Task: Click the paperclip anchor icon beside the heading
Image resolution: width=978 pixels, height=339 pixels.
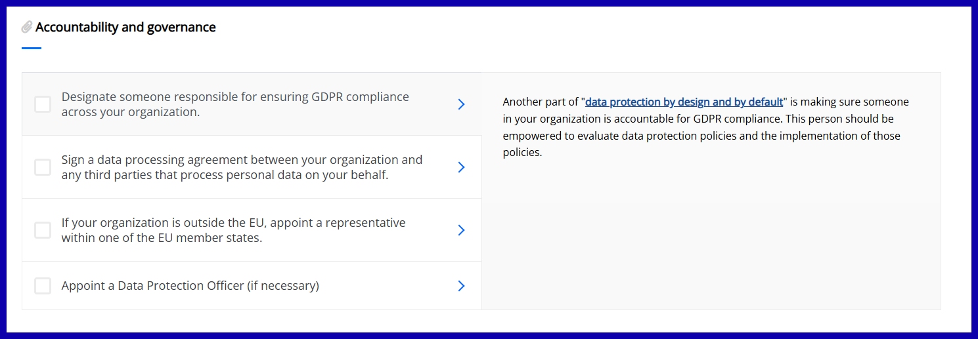Action: [27, 28]
